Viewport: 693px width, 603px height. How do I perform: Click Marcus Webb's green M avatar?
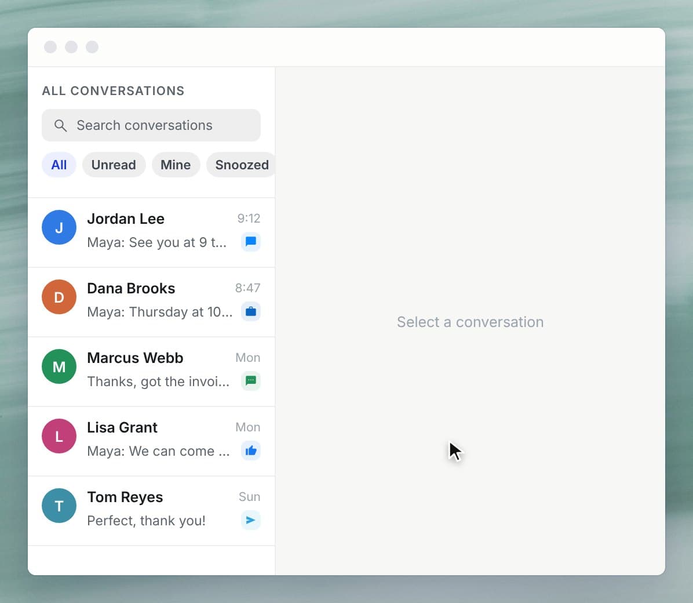coord(59,366)
